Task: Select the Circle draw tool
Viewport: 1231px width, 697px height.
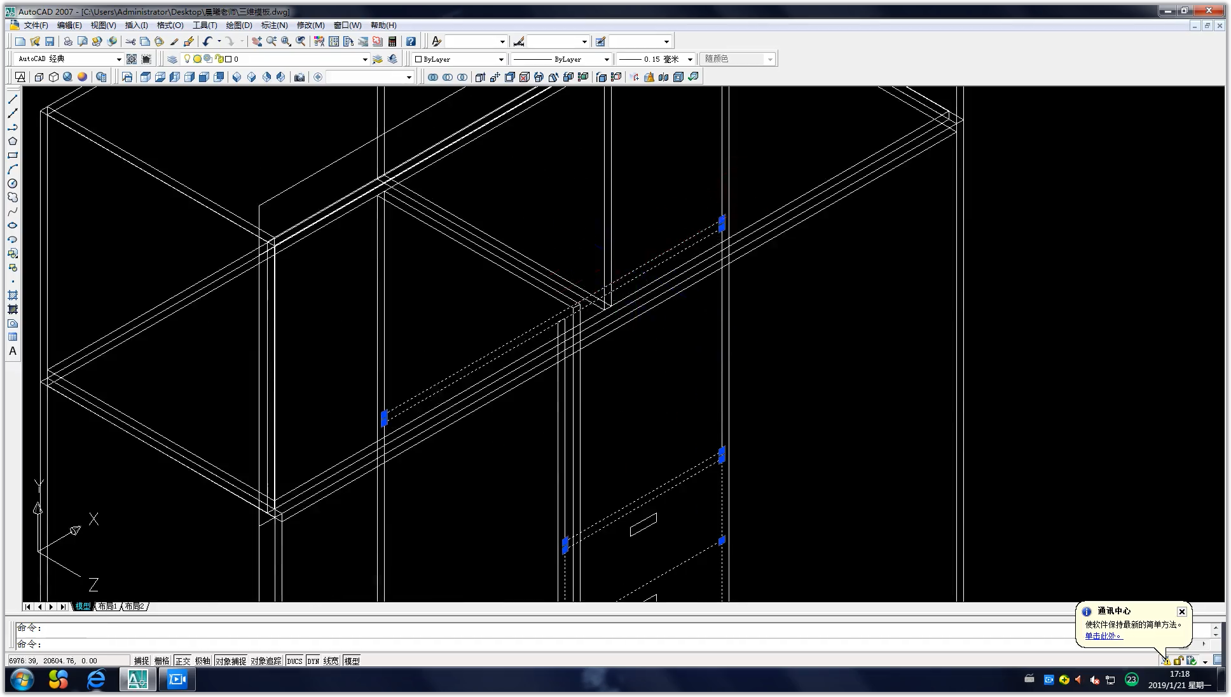Action: [12, 183]
